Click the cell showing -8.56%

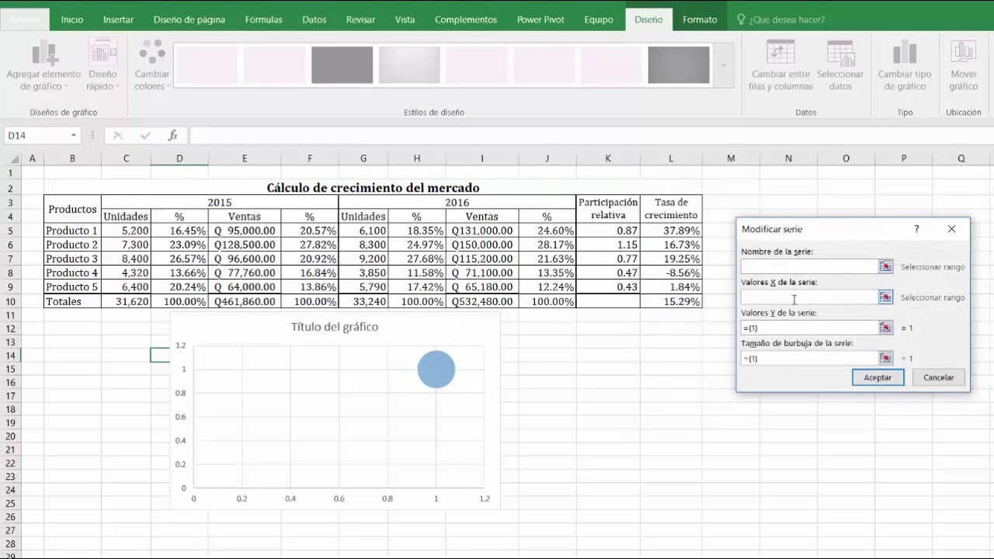[671, 273]
